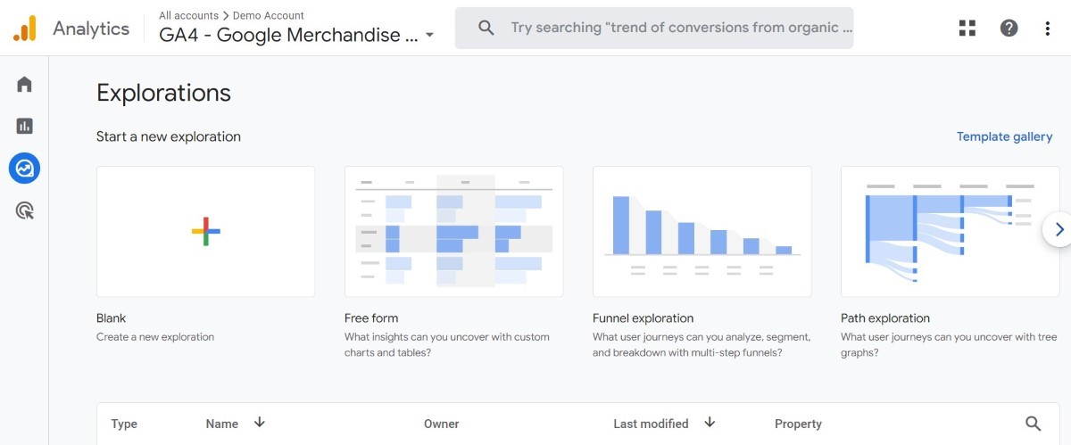This screenshot has width=1071, height=445.
Task: Click the Path exploration title text
Action: (885, 318)
